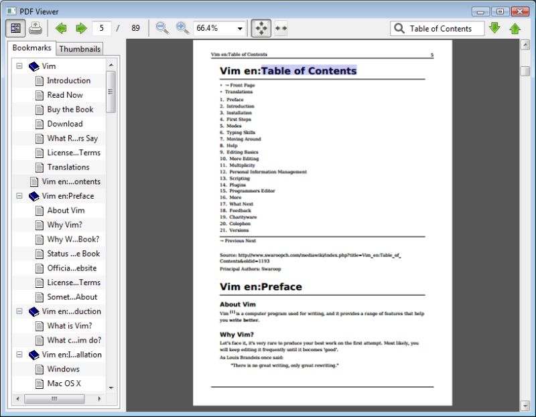The width and height of the screenshot is (536, 417).
Task: Toggle the sidebar panel icon
Action: point(15,28)
